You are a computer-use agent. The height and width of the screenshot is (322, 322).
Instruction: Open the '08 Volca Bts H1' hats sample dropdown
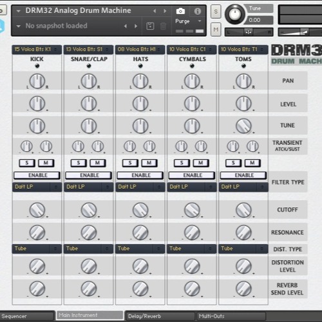tap(140, 50)
